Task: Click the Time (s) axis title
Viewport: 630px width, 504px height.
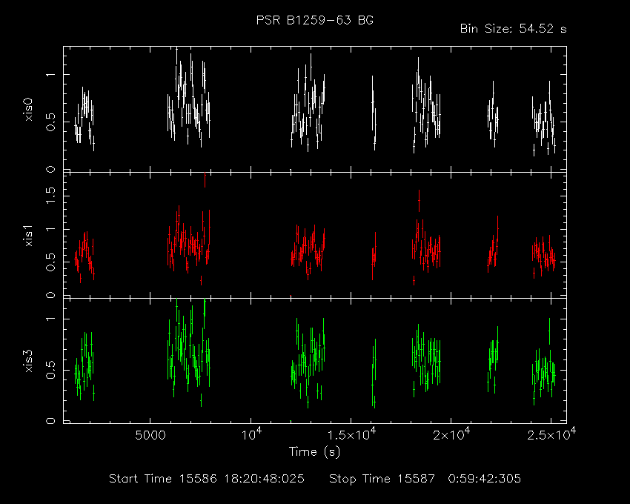Action: (x=314, y=452)
